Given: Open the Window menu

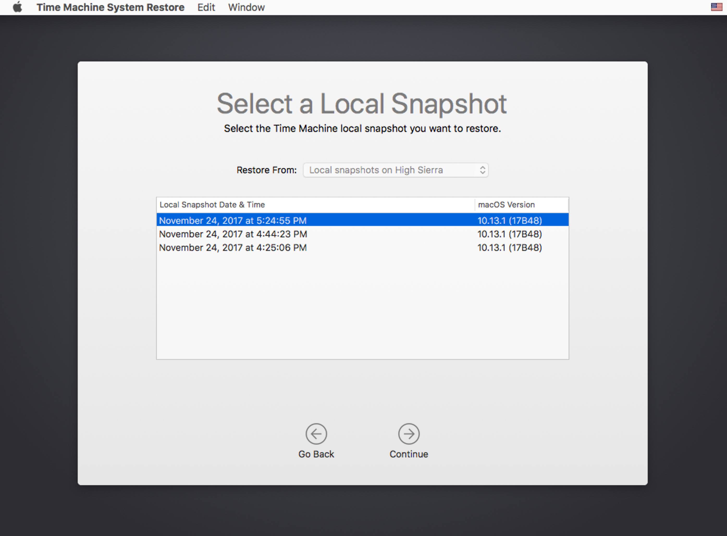Looking at the screenshot, I should 246,7.
